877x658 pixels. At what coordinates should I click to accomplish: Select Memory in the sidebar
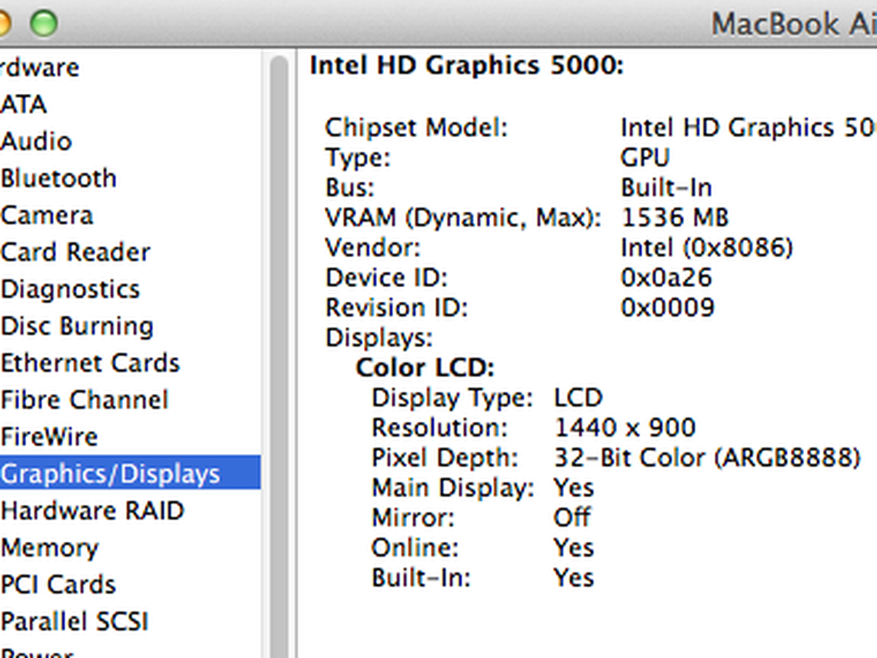[x=49, y=548]
